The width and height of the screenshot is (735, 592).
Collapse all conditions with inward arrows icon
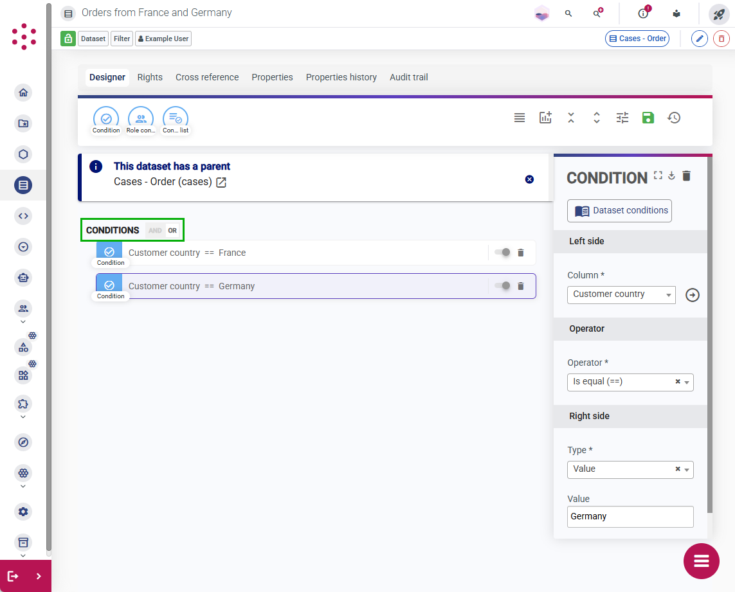[x=570, y=118]
